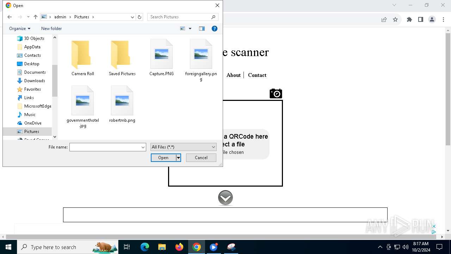
Task: Open the Organize menu
Action: pos(20,29)
